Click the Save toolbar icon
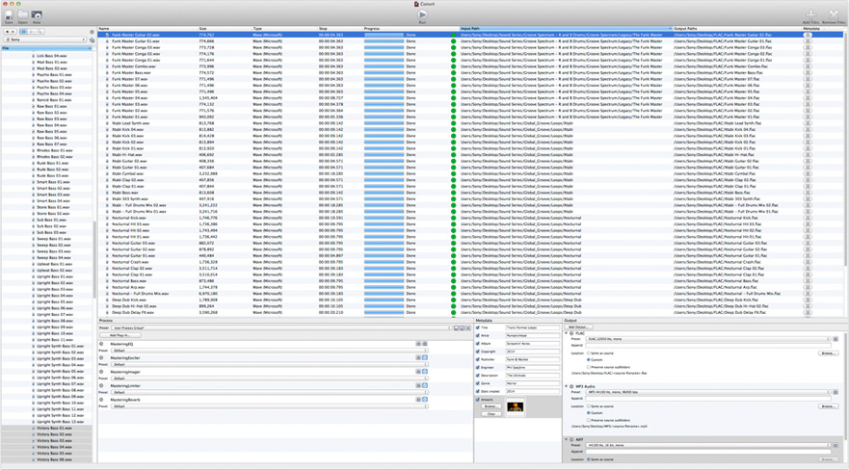 9,16
